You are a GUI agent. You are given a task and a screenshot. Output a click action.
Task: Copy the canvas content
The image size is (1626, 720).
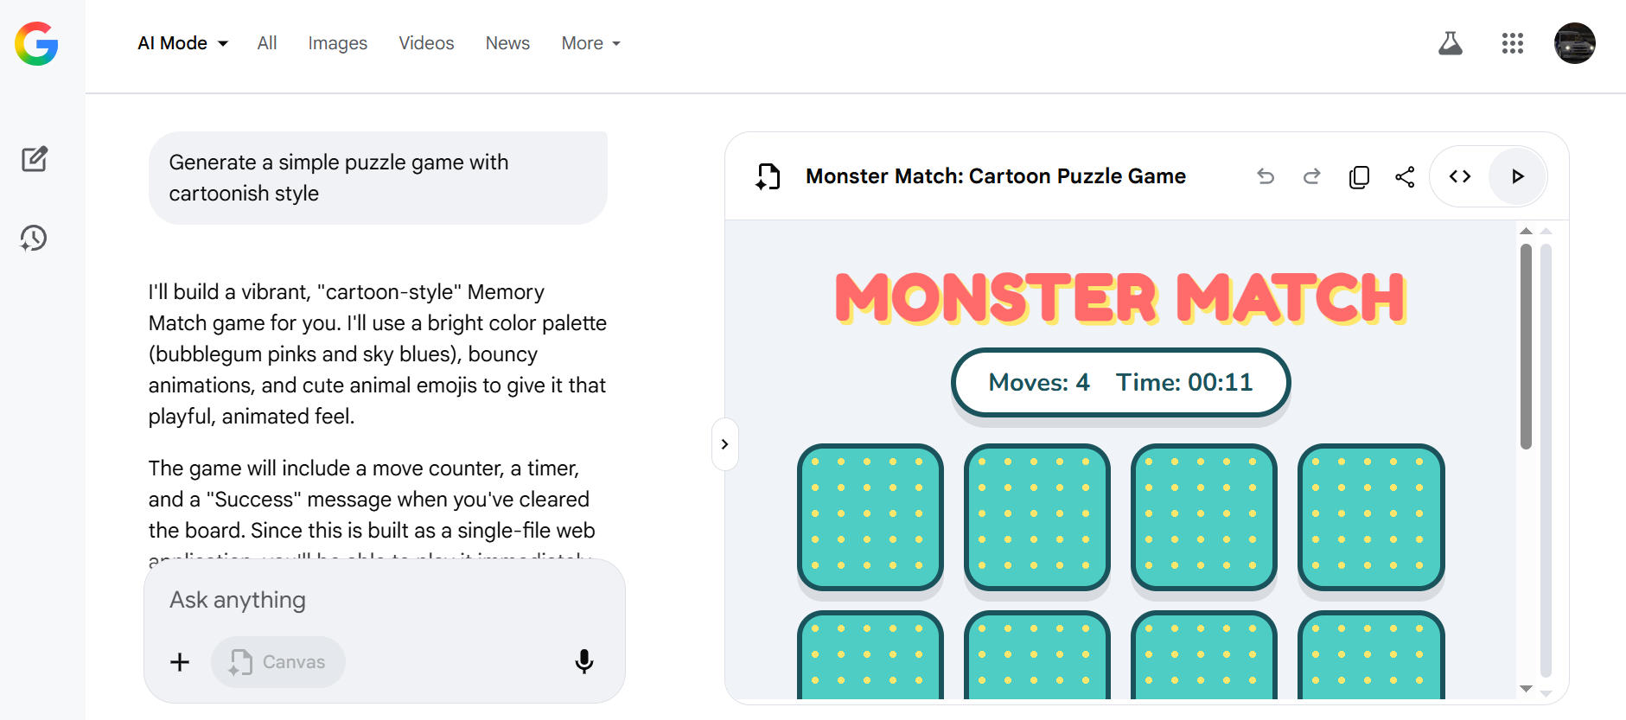1359,176
